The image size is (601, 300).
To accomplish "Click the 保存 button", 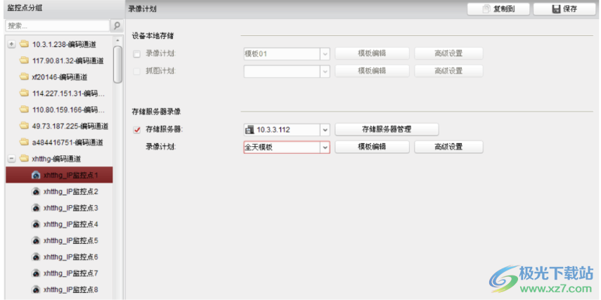I will pos(564,9).
